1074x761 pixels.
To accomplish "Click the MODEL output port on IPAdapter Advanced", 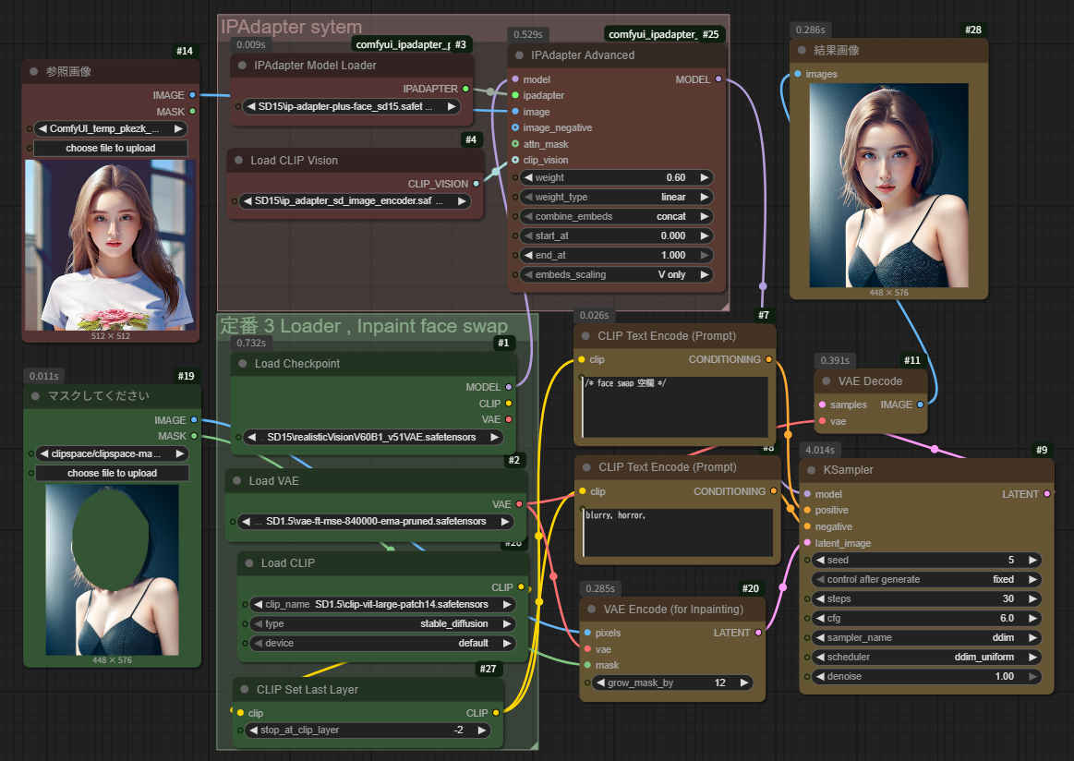I will 719,79.
